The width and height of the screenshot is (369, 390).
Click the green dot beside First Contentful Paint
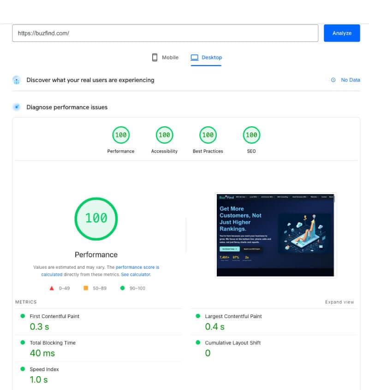point(23,316)
